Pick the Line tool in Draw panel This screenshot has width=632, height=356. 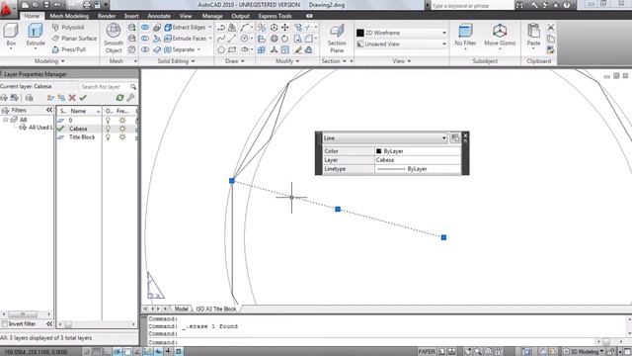coord(232,39)
